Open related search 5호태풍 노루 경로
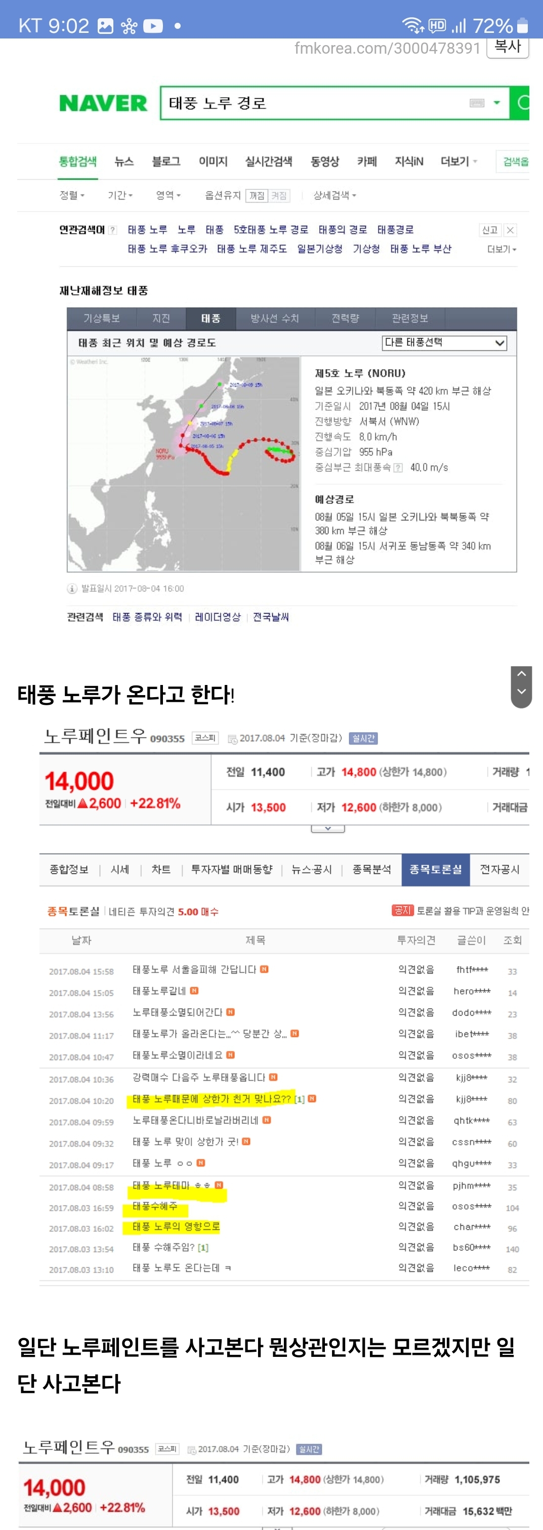The width and height of the screenshot is (543, 1530). (271, 230)
